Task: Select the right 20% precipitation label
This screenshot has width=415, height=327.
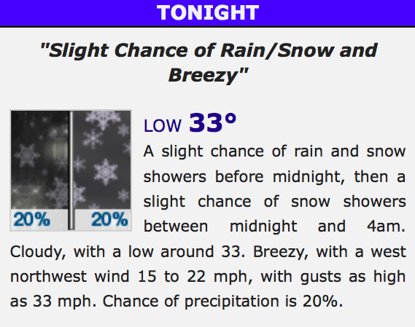Action: (109, 219)
